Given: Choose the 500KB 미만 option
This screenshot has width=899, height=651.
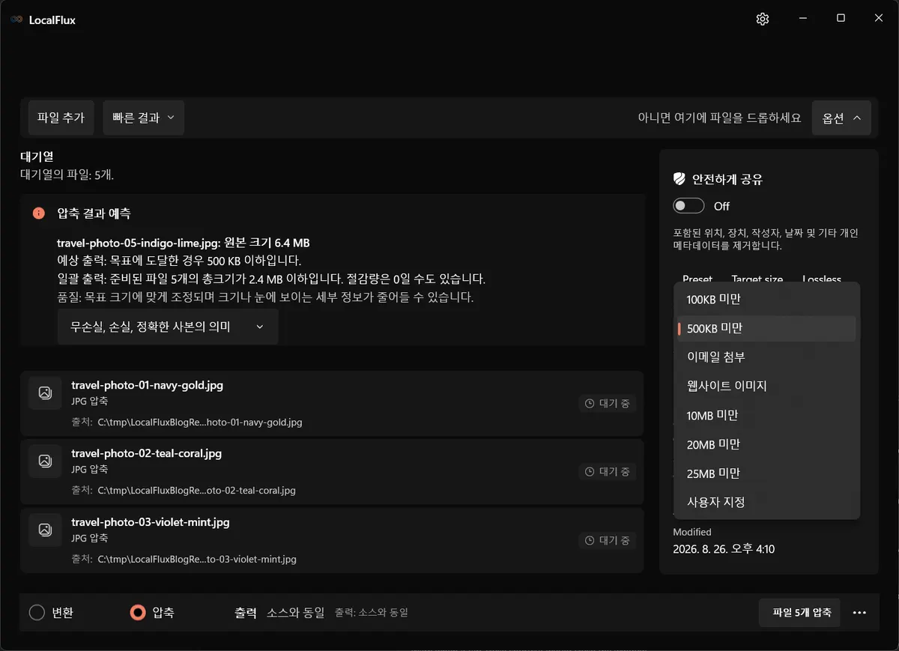Looking at the screenshot, I should coord(766,328).
